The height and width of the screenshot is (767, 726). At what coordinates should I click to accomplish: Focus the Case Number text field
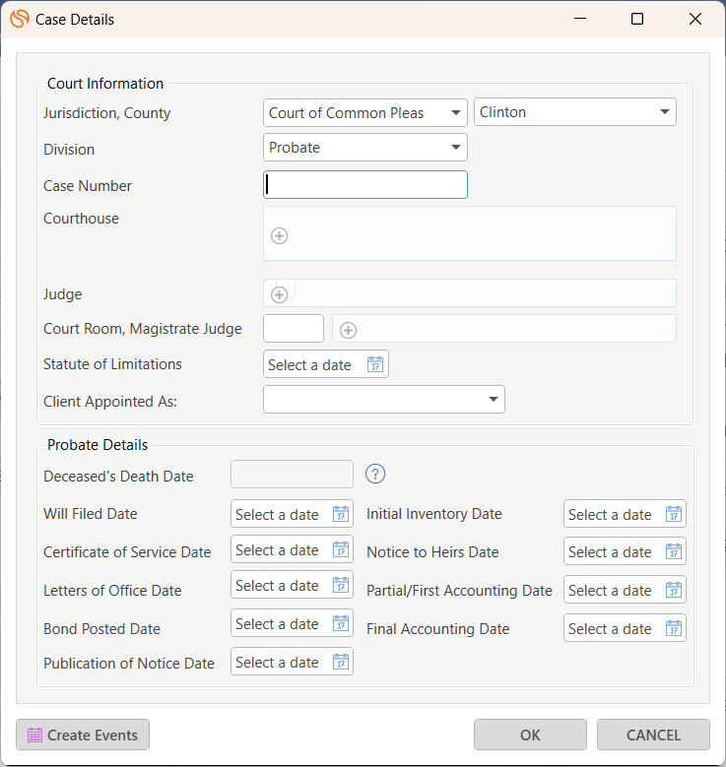[365, 184]
